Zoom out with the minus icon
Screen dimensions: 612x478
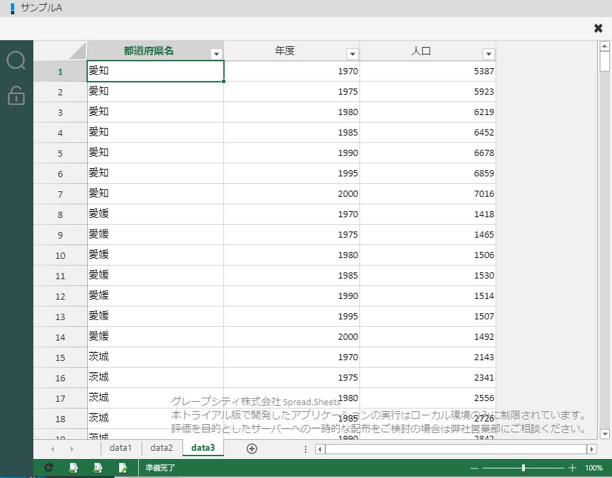pos(474,468)
